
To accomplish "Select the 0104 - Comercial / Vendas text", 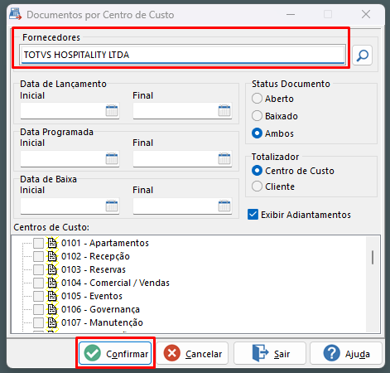I will [x=115, y=283].
